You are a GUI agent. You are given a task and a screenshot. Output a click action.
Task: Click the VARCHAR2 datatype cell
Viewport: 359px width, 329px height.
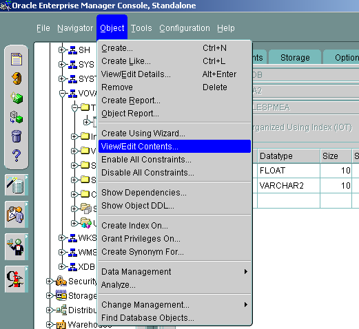289,185
